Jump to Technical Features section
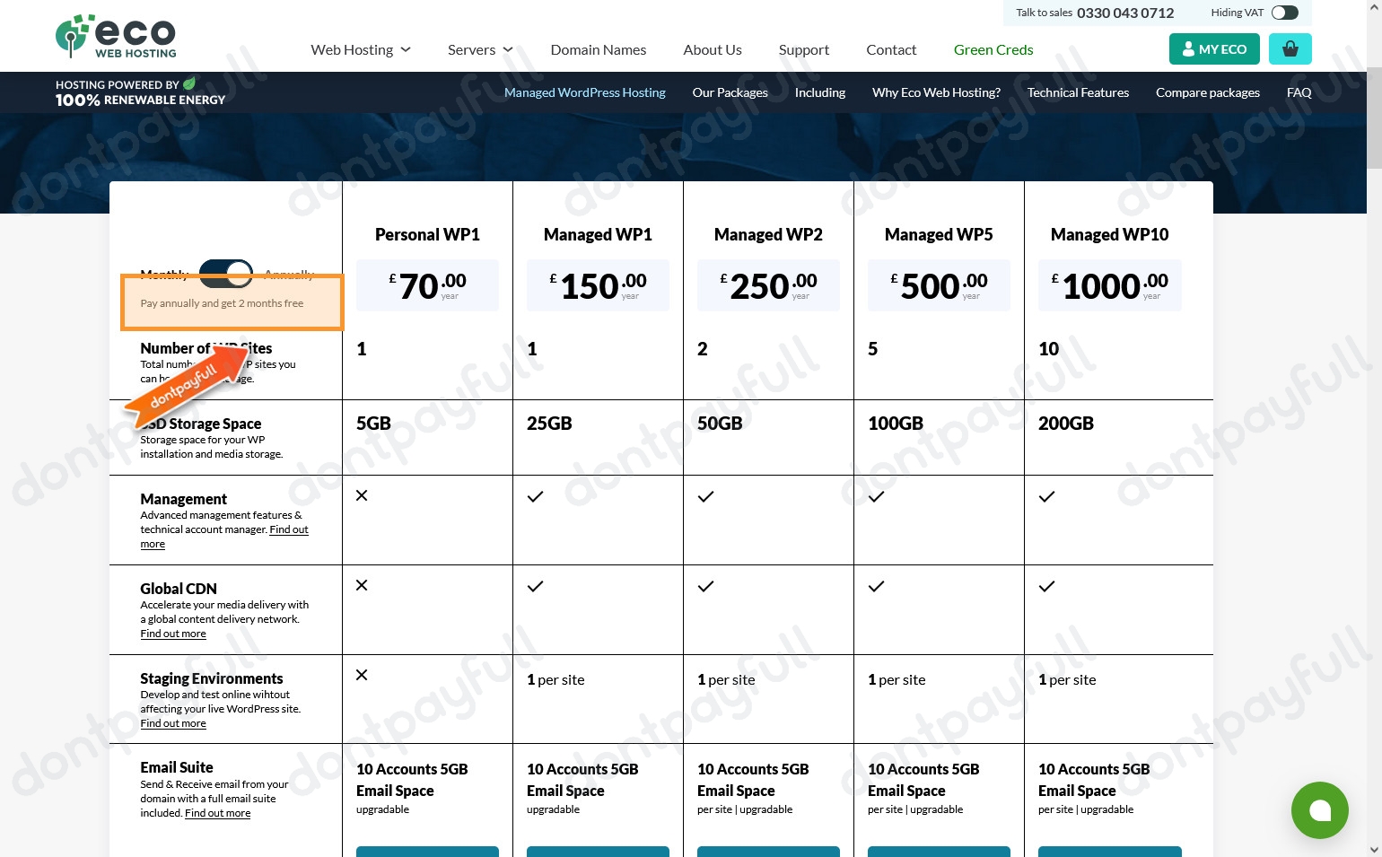This screenshot has width=1382, height=857. pyautogui.click(x=1078, y=92)
